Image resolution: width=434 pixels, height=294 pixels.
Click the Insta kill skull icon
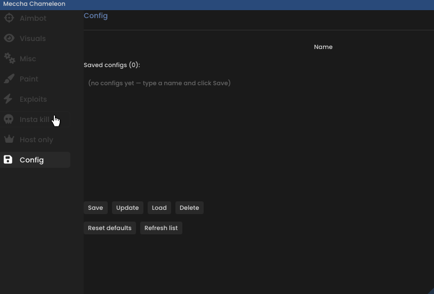tap(9, 119)
